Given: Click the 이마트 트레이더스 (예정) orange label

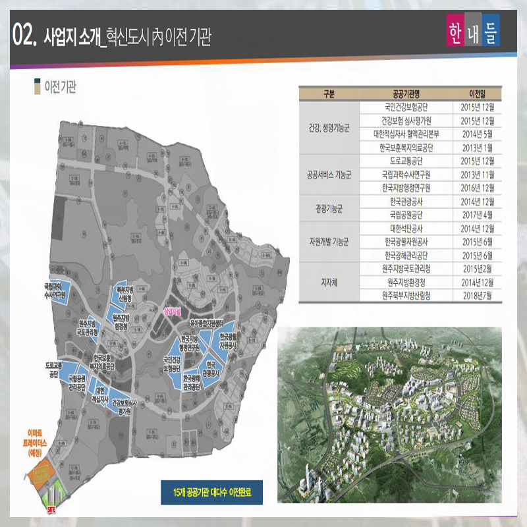Looking at the screenshot, I should [35, 443].
